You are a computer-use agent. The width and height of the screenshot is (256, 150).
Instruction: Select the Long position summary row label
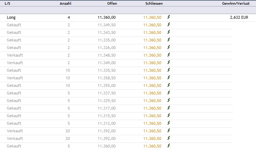tap(11, 17)
